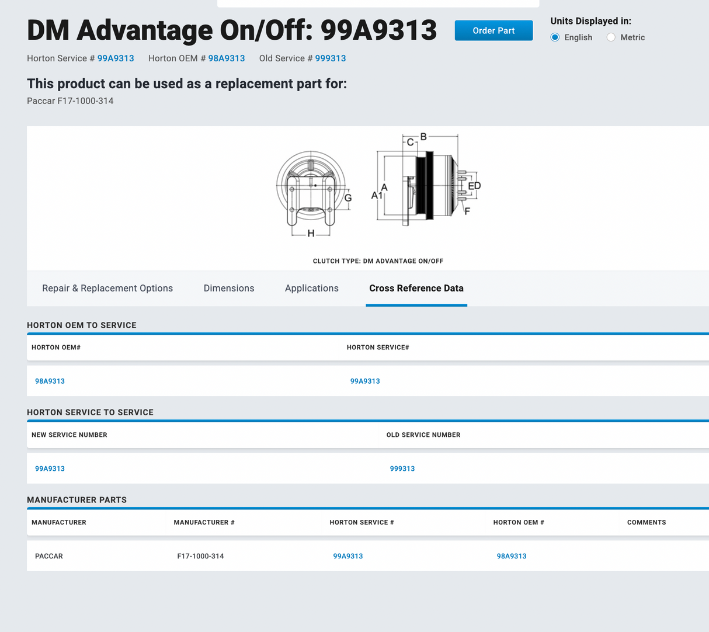709x632 pixels.
Task: Click the HORTON OEM # header in Manufacturer Parts
Action: 519,523
